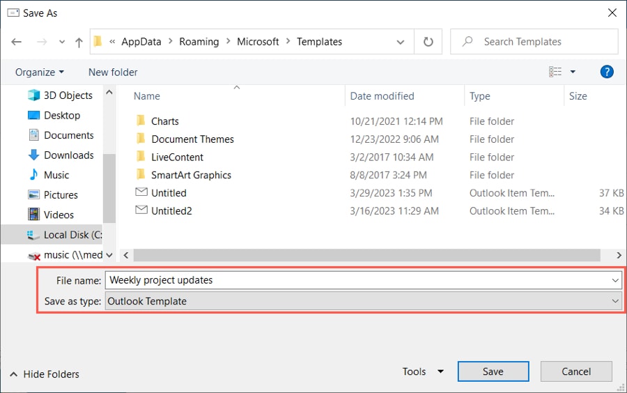Open Downloads in the navigation pane

tap(61, 155)
